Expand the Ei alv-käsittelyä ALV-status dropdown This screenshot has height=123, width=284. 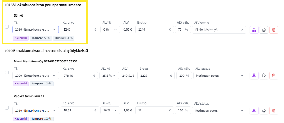[219, 30]
